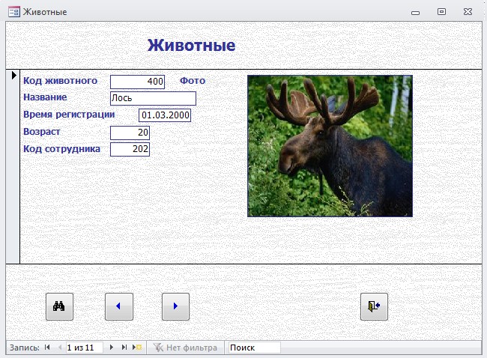Click the 'Название' field containing Лось
This screenshot has height=358, width=487.
coord(153,98)
